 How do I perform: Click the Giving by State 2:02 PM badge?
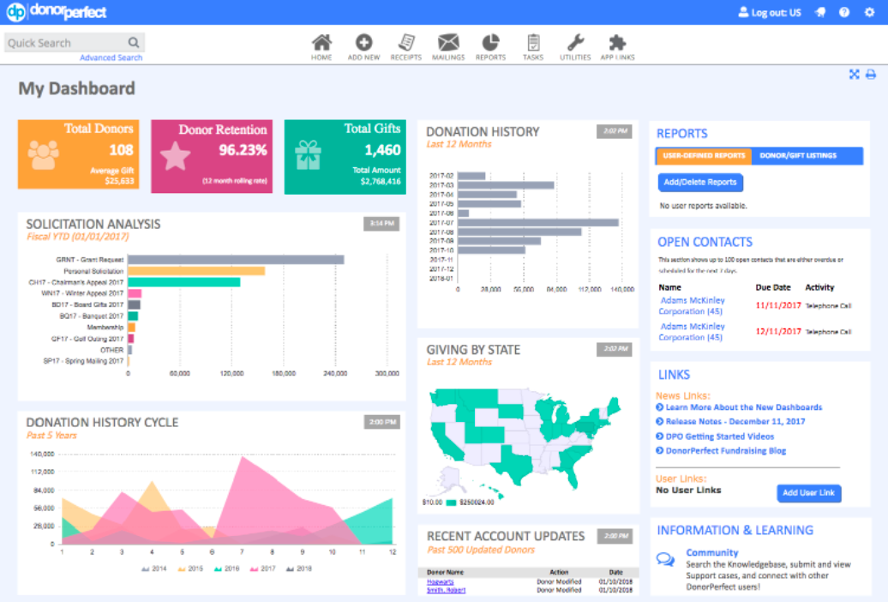click(x=614, y=349)
